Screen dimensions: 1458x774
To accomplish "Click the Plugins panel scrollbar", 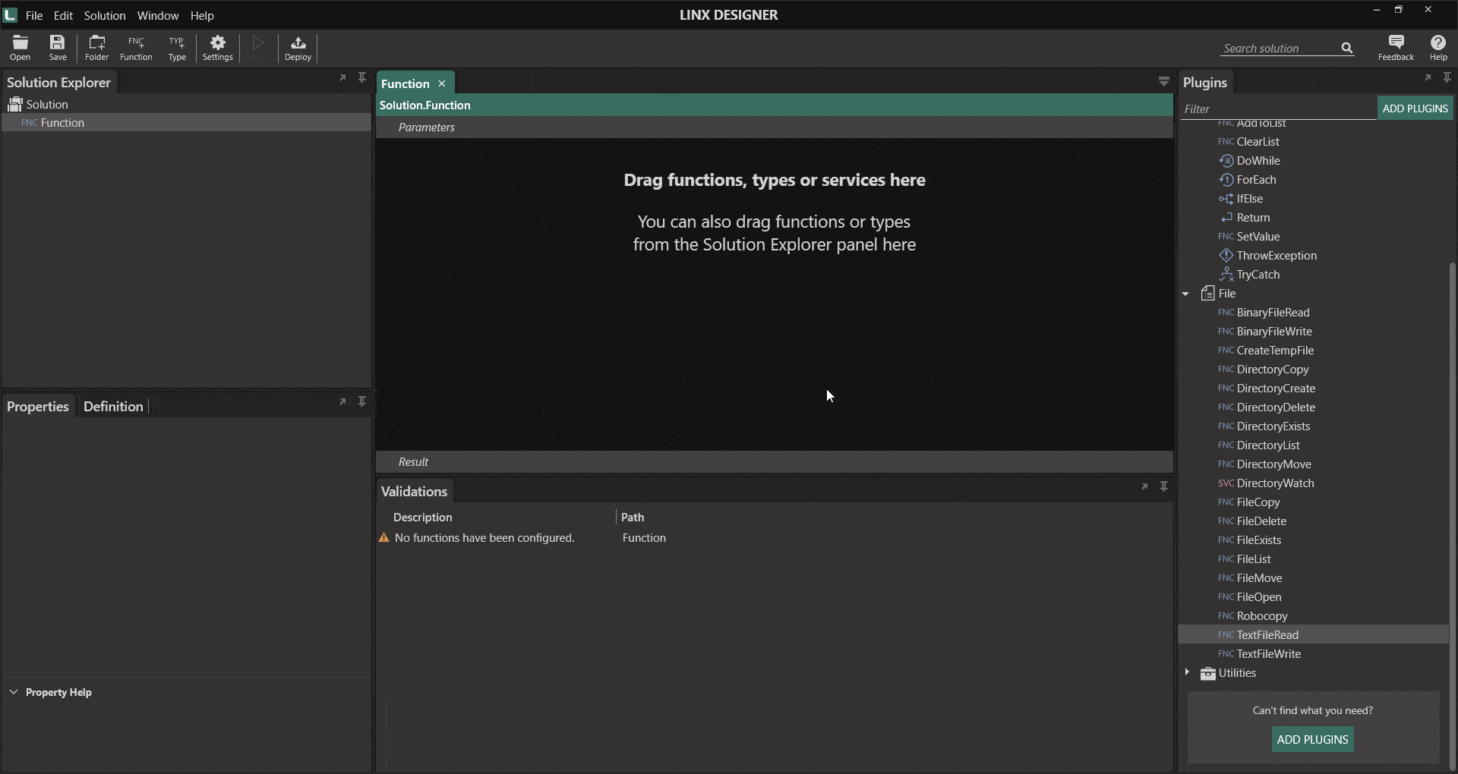I will 1453,516.
